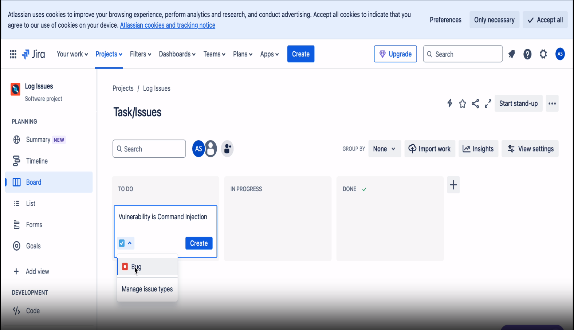Image resolution: width=574 pixels, height=330 pixels.
Task: Expand the Your work menu
Action: click(x=72, y=54)
